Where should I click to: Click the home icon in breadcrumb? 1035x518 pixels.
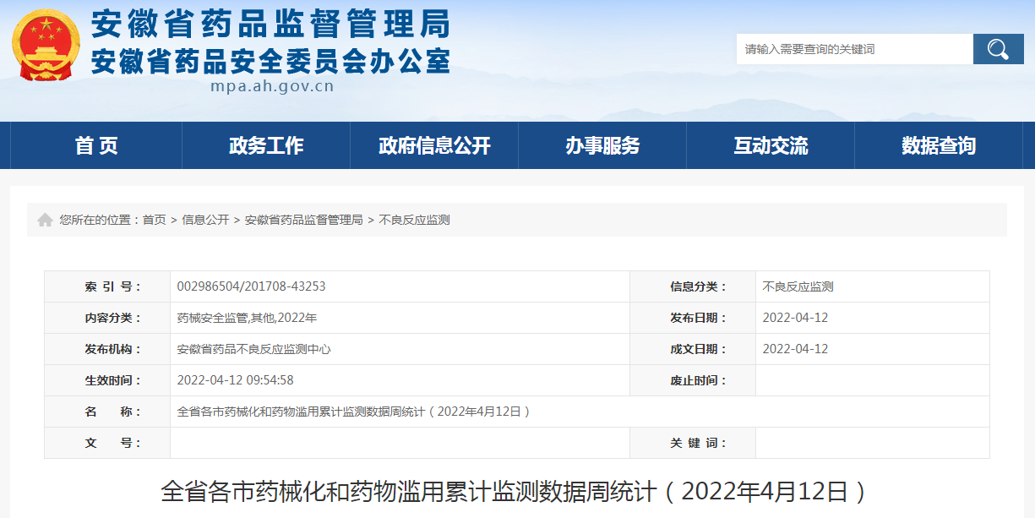pos(45,220)
